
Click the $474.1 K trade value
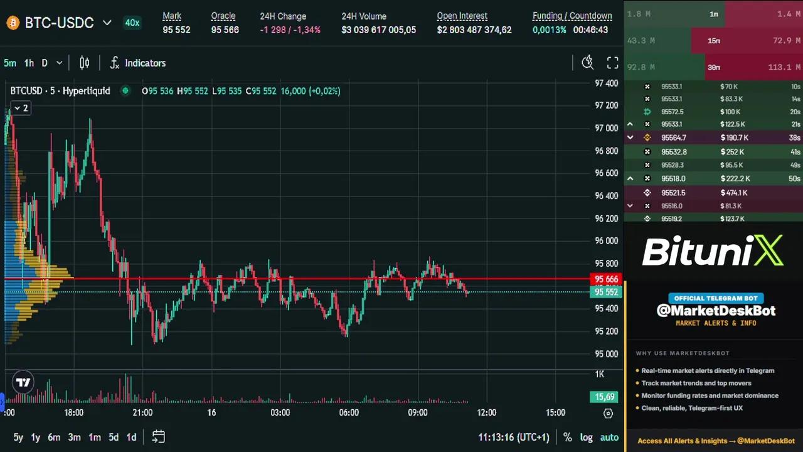click(x=734, y=193)
